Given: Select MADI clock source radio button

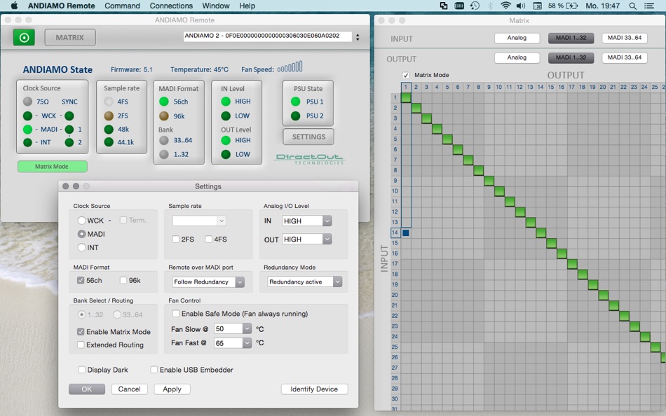Looking at the screenshot, I should [81, 234].
